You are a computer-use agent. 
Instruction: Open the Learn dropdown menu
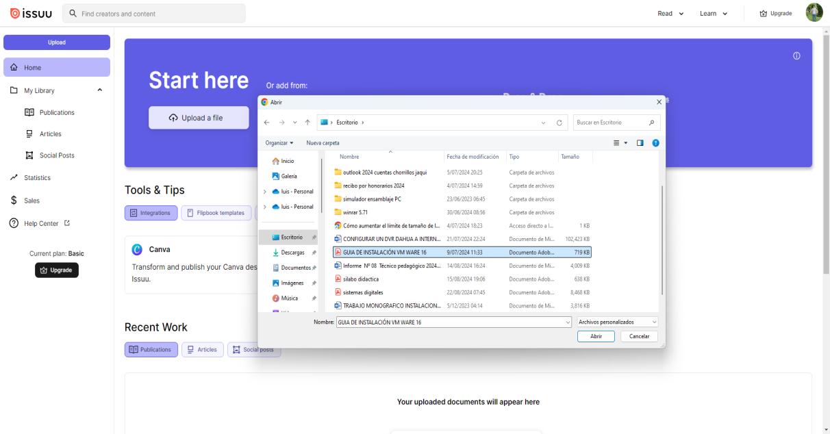tap(713, 13)
